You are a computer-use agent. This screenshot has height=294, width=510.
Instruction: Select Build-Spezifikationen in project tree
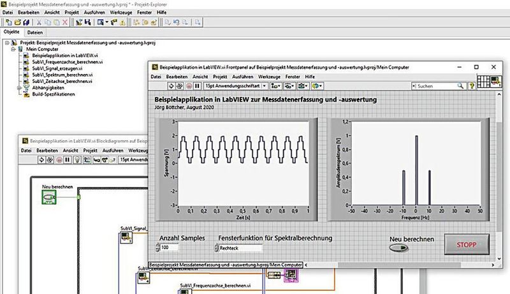pos(54,94)
